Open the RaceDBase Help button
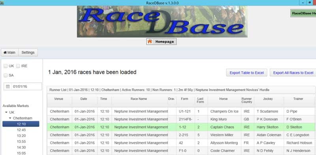 point(303,13)
